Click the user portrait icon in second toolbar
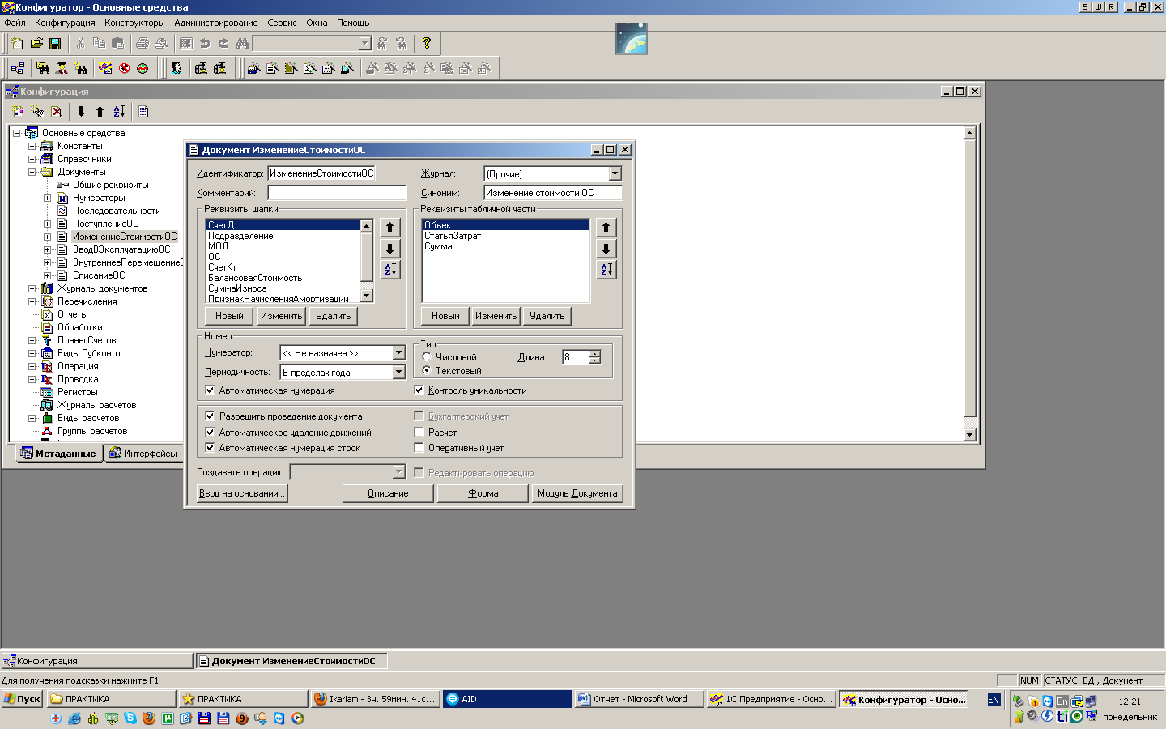 click(x=177, y=68)
